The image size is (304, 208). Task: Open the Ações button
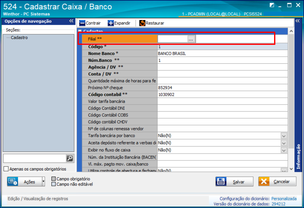point(24,181)
